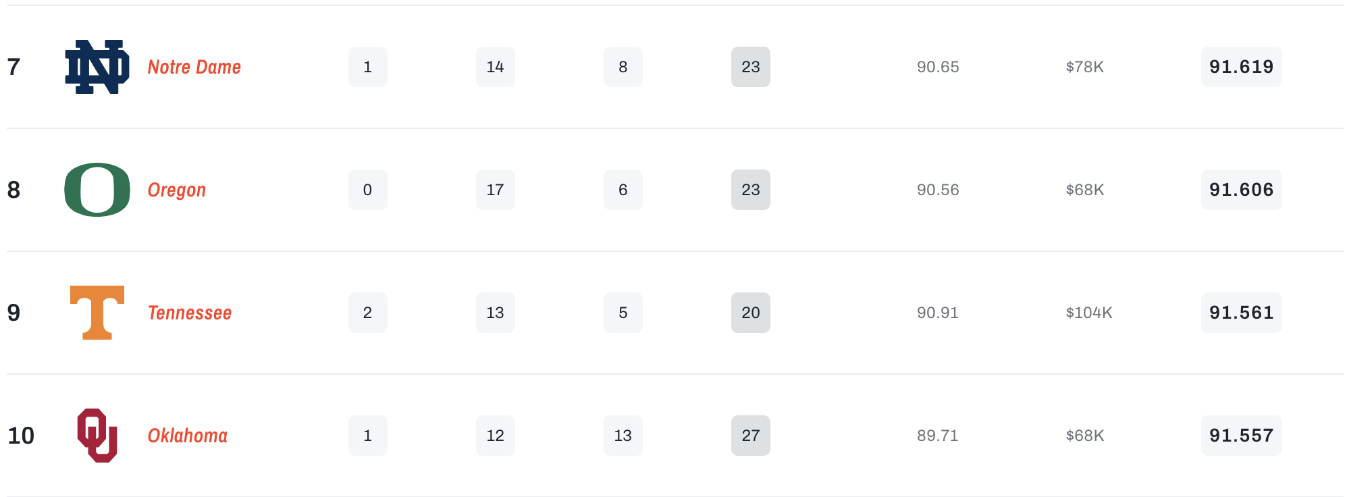Viewport: 1345px width, 497px height.
Task: Click the rank number 10 for Oklahoma
Action: click(x=21, y=436)
